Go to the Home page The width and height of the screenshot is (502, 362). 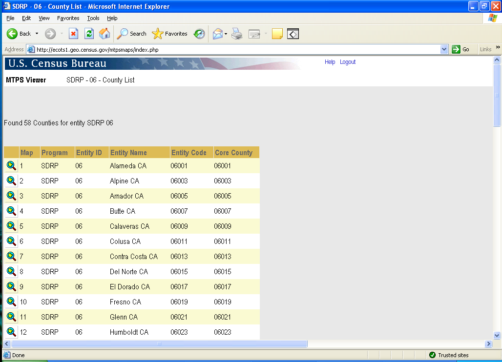(105, 34)
